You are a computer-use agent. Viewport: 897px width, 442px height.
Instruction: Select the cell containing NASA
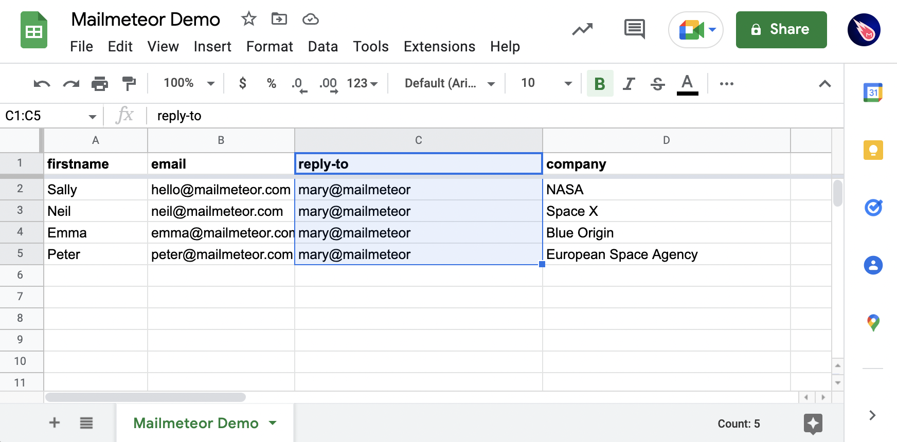667,190
